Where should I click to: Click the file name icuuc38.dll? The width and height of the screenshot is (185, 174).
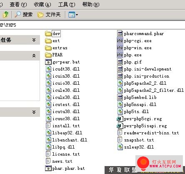point(66,119)
